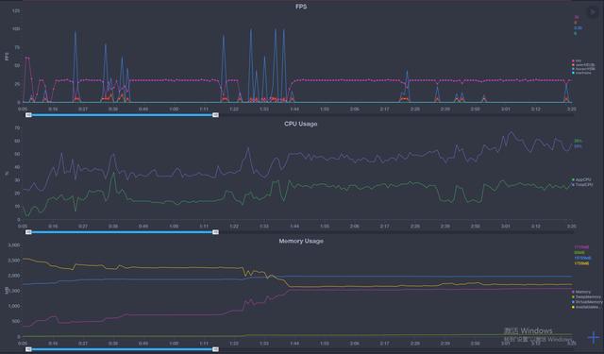Image resolution: width=604 pixels, height=354 pixels.
Task: Click left handle of CPU Usage range slider
Action: 28,232
